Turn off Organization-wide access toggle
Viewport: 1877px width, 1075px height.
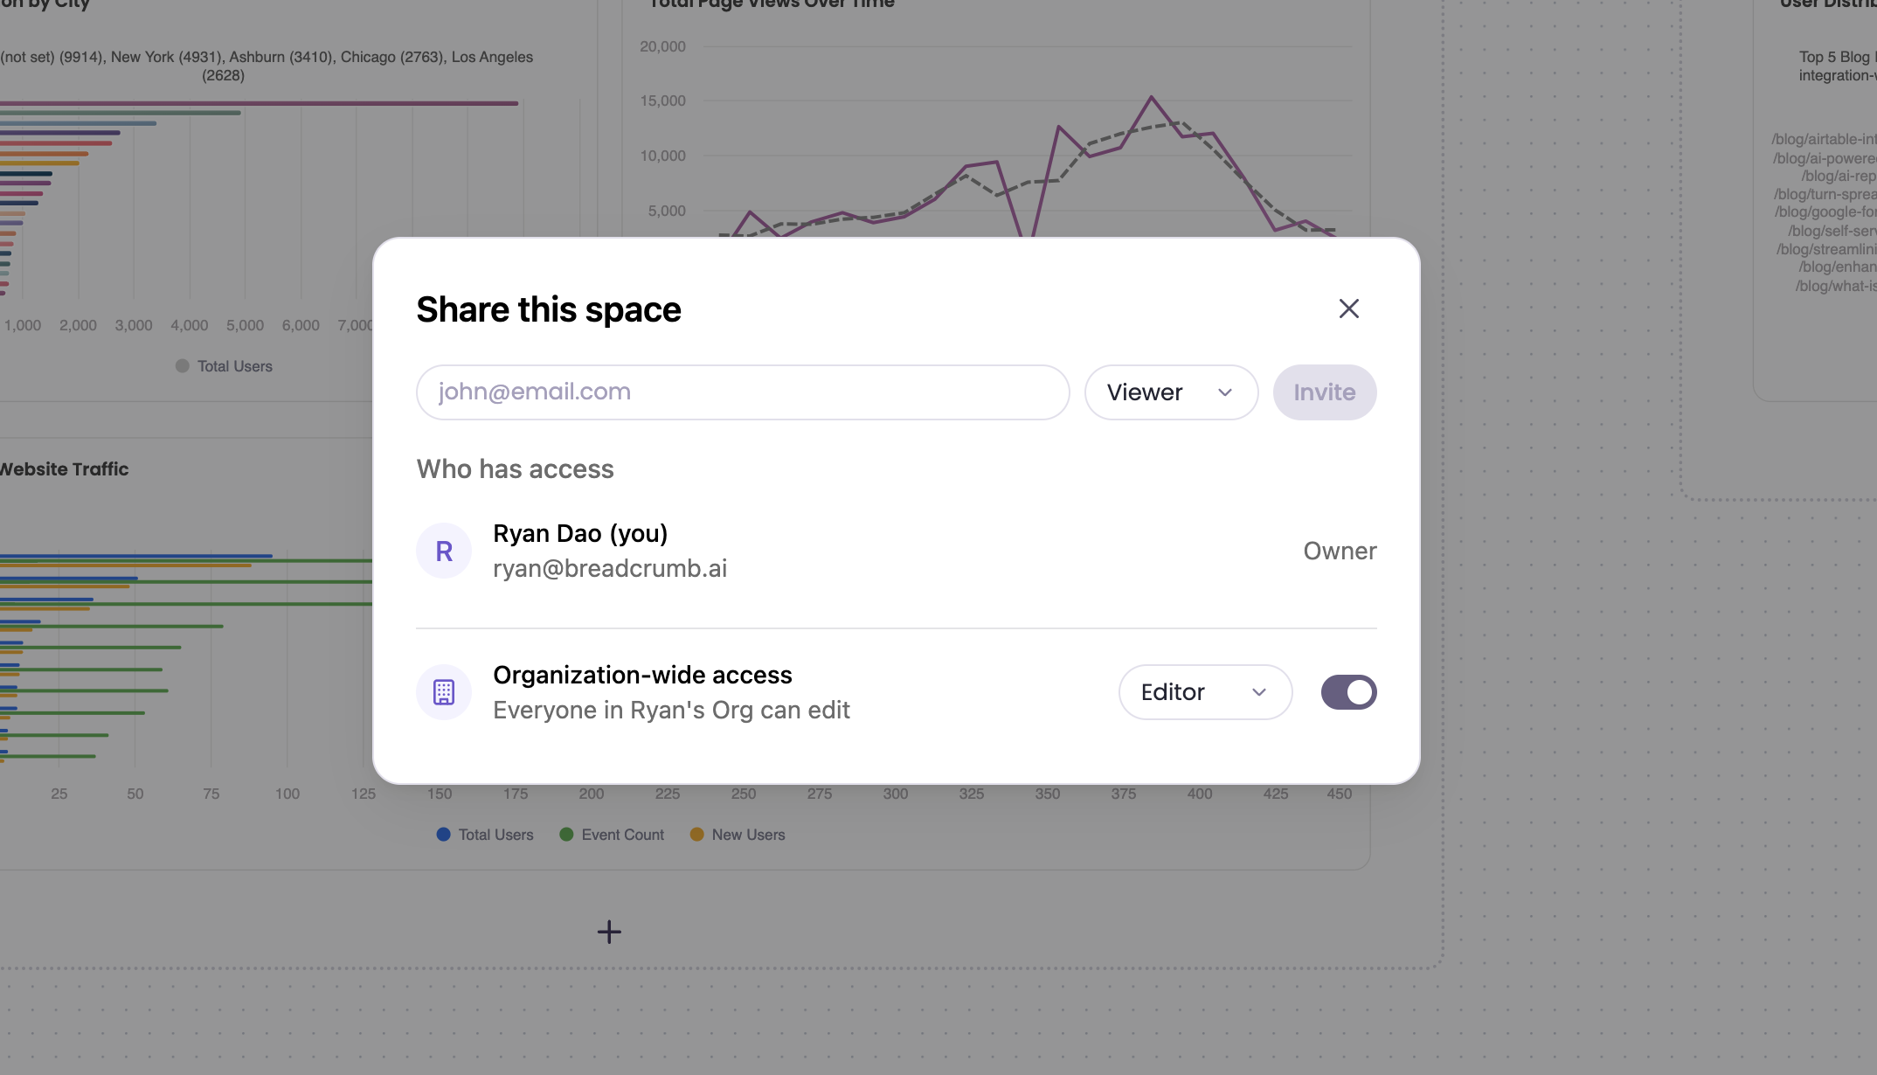(1348, 692)
